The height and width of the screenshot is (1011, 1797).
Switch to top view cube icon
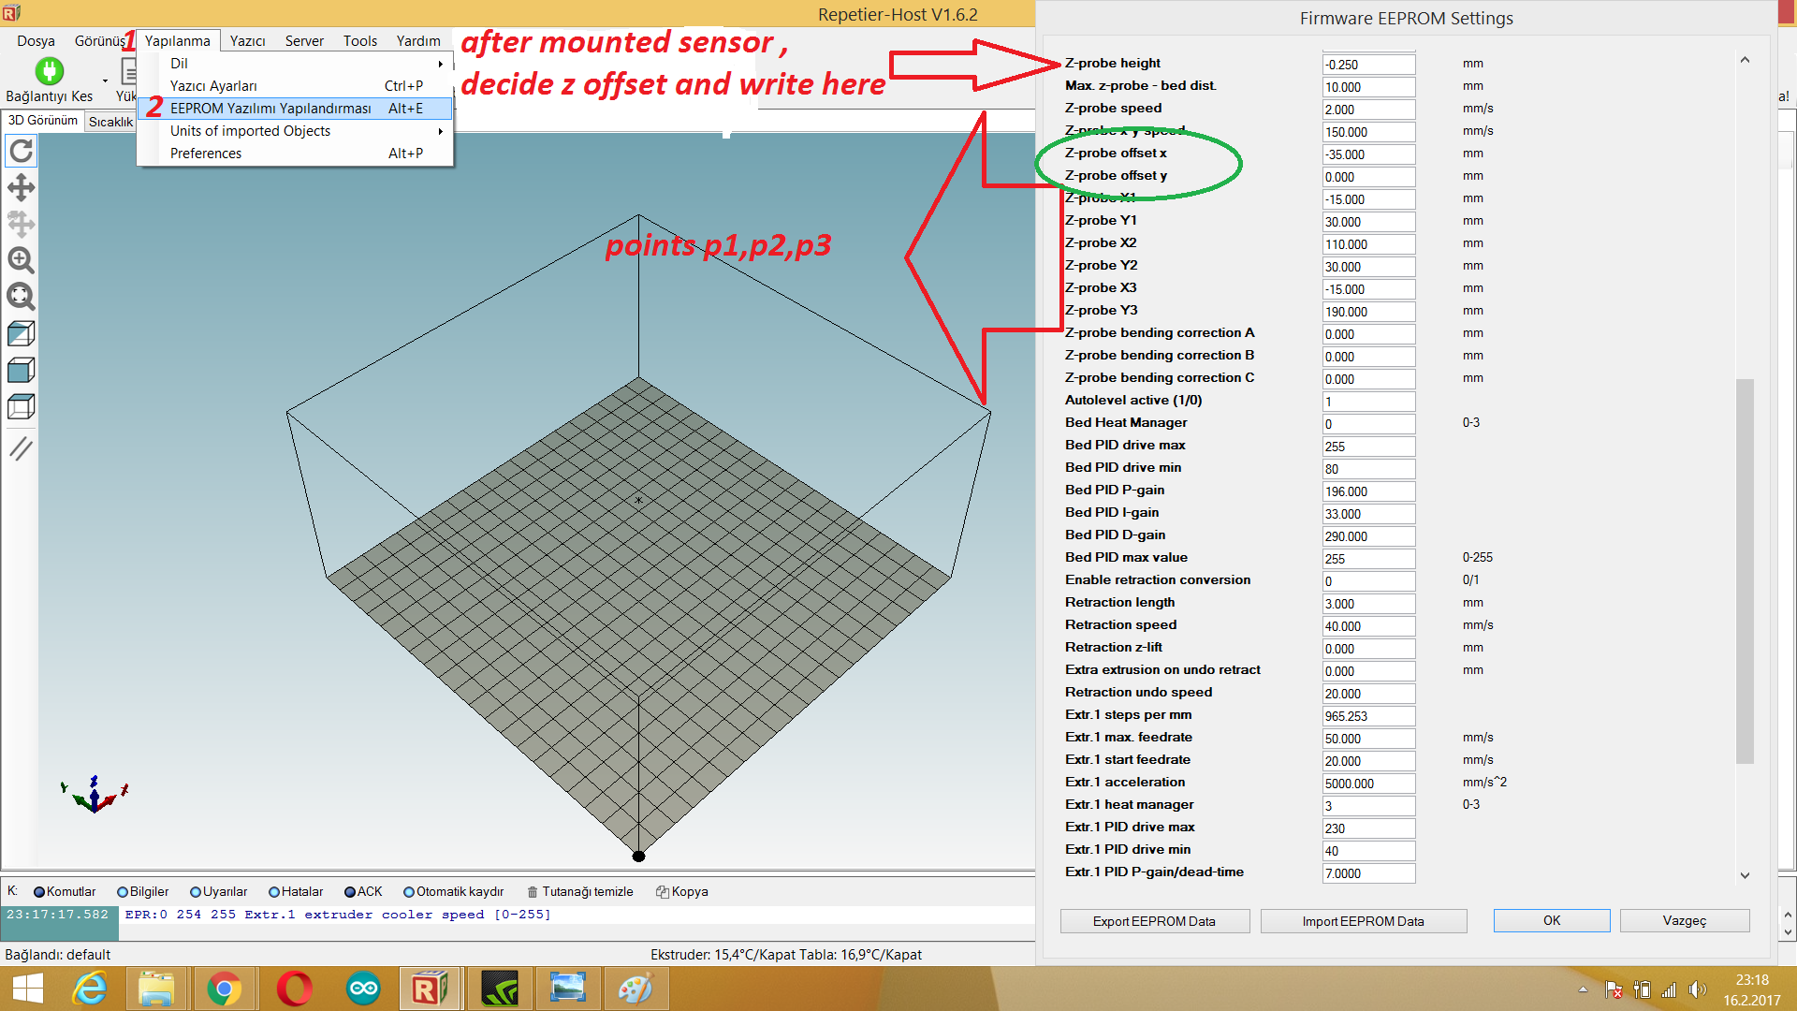point(21,406)
